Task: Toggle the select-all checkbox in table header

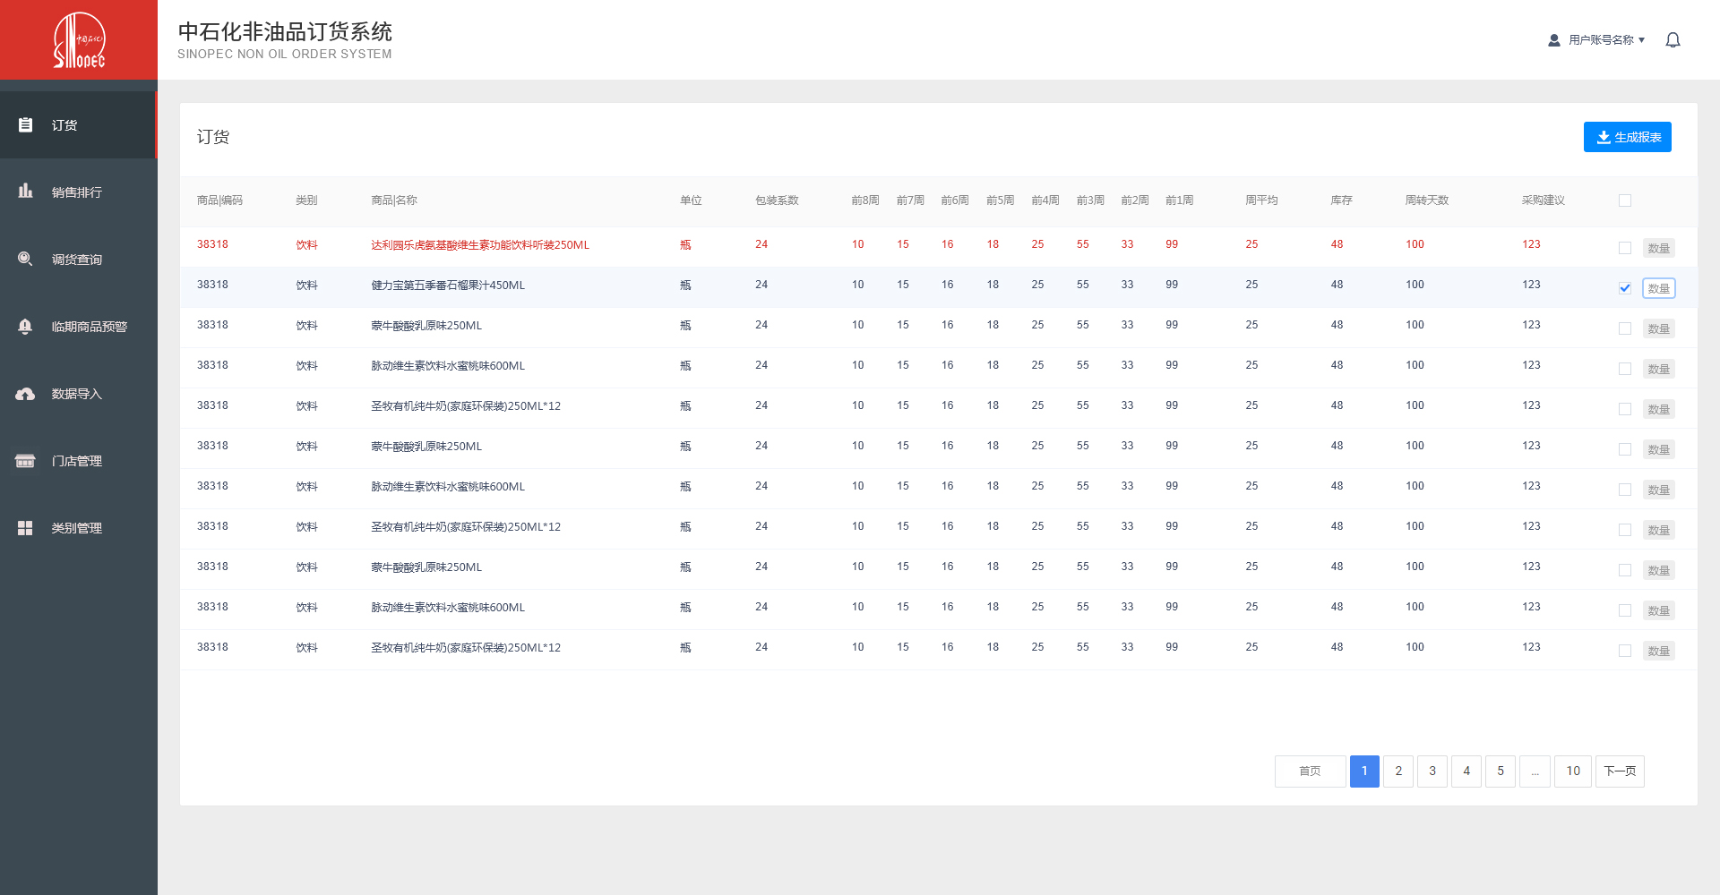Action: tap(1624, 200)
